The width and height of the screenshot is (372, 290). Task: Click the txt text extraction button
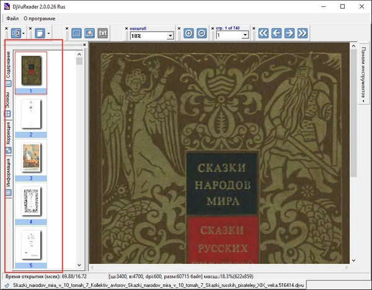[x=102, y=33]
